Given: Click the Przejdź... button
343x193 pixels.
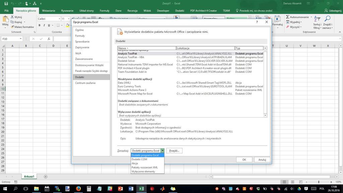Looking at the screenshot, I should point(174,150).
